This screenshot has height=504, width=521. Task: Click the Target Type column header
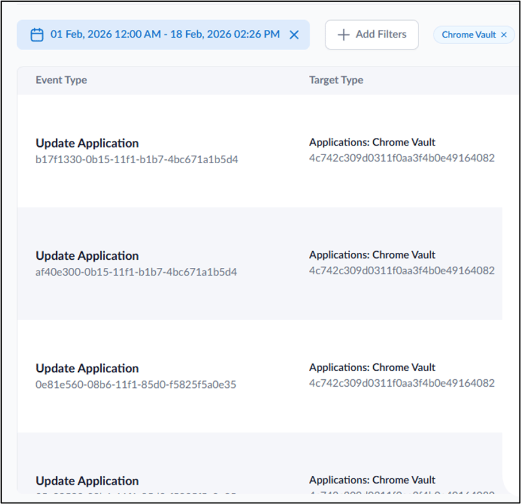point(336,80)
